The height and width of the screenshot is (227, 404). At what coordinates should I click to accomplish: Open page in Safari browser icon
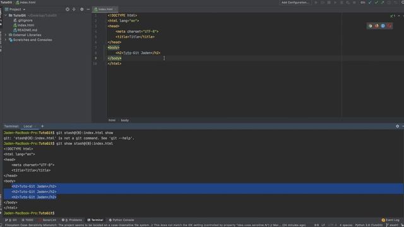(383, 26)
